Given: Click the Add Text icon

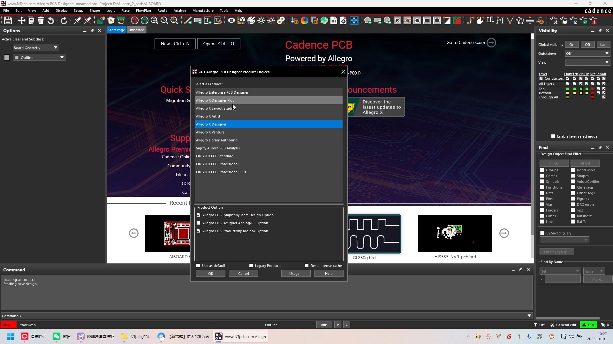Looking at the screenshot, I should 208,21.
